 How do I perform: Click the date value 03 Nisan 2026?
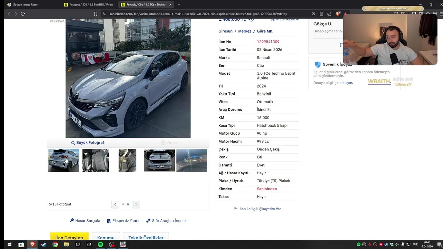[270, 50]
